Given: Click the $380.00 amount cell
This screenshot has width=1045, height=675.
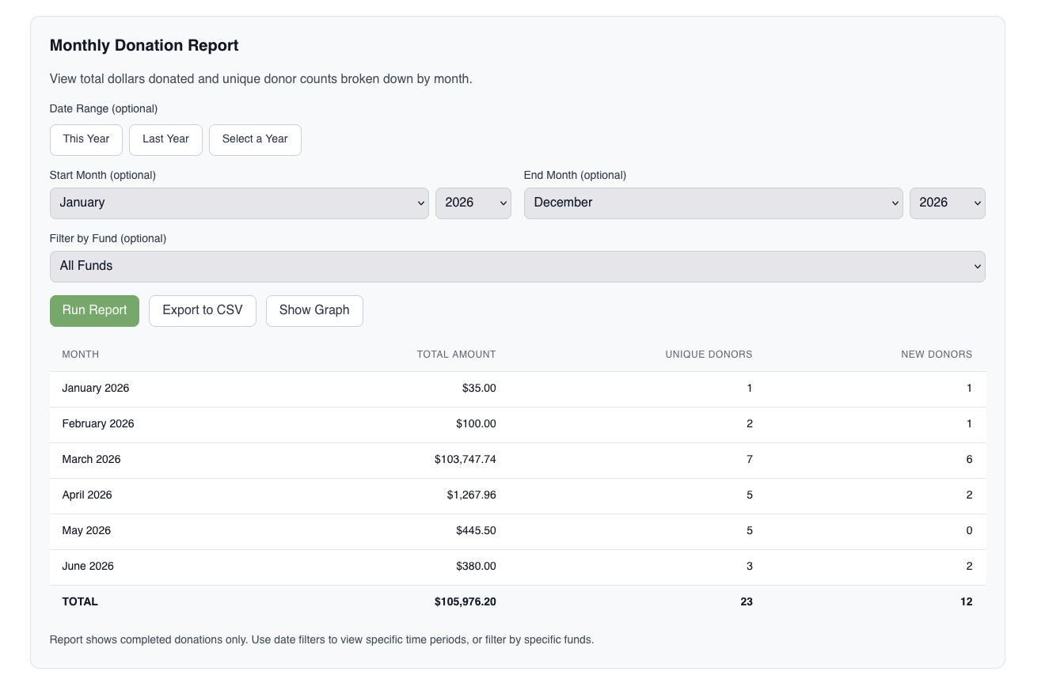Looking at the screenshot, I should tap(476, 567).
